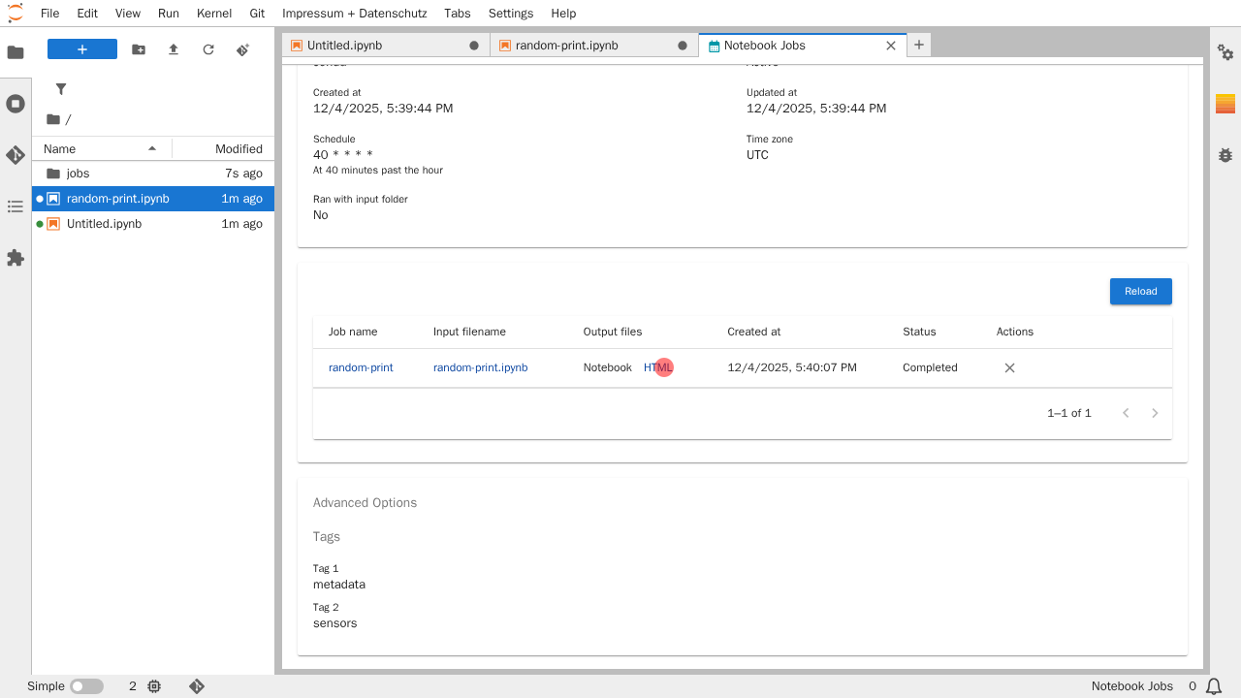Delete the random-print job run

(x=1009, y=368)
